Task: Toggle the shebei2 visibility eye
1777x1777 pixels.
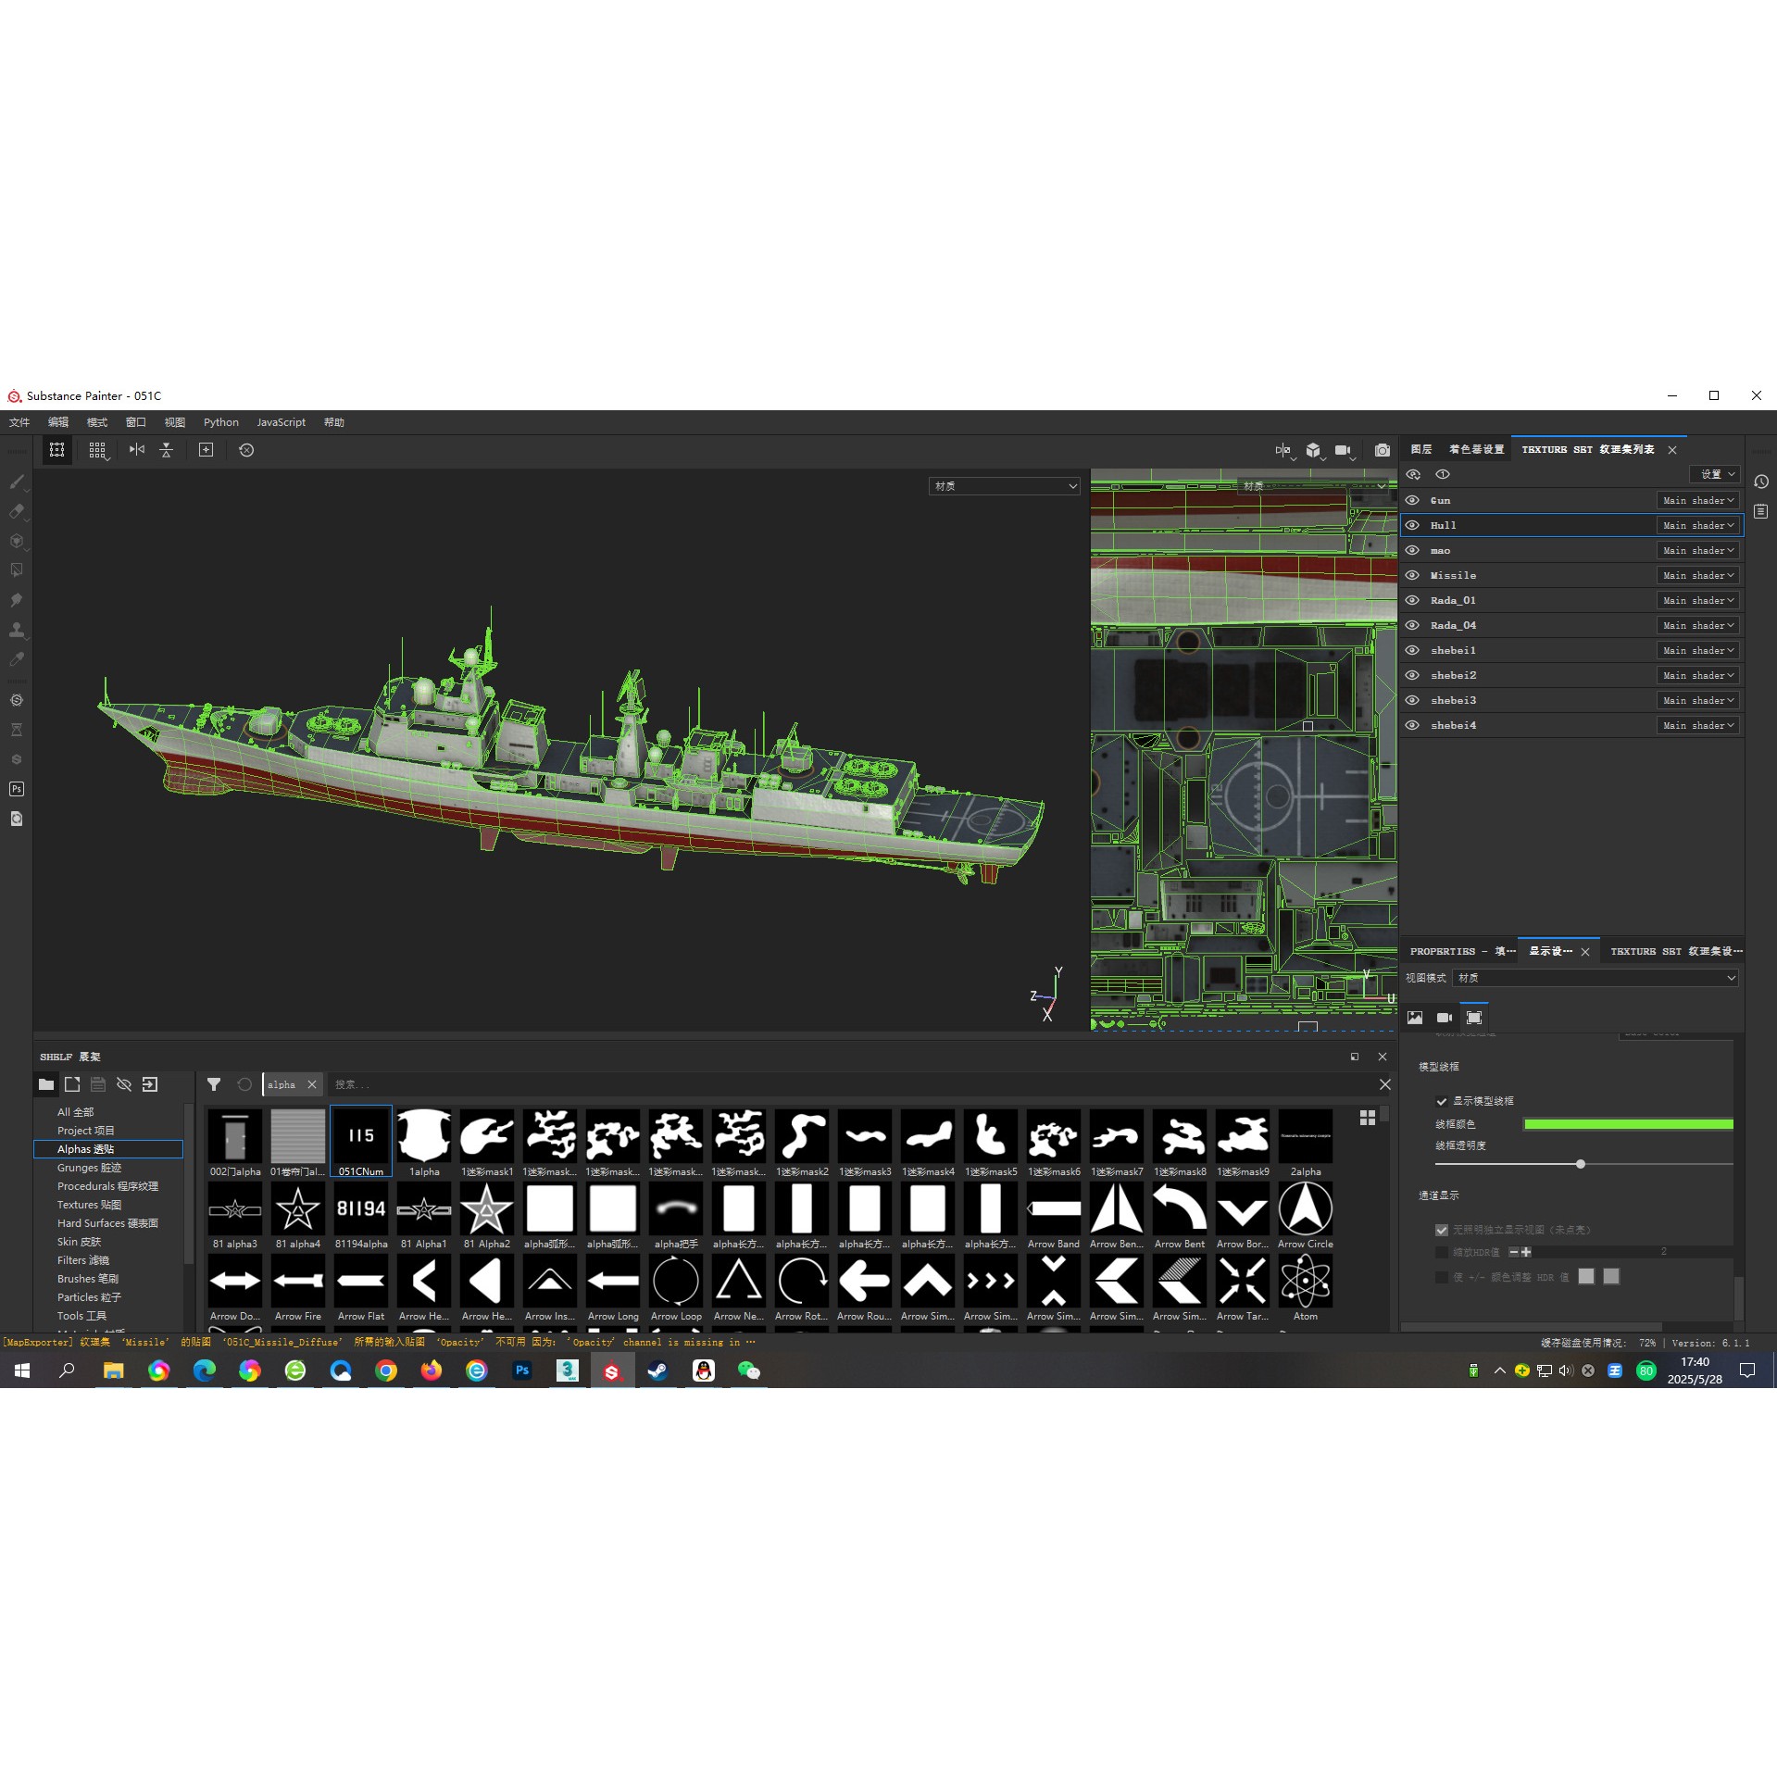Action: [x=1411, y=675]
